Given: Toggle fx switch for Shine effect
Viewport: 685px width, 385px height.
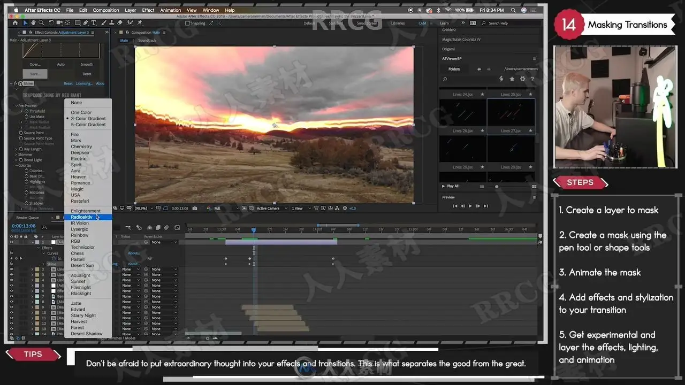Looking at the screenshot, I should 16,83.
